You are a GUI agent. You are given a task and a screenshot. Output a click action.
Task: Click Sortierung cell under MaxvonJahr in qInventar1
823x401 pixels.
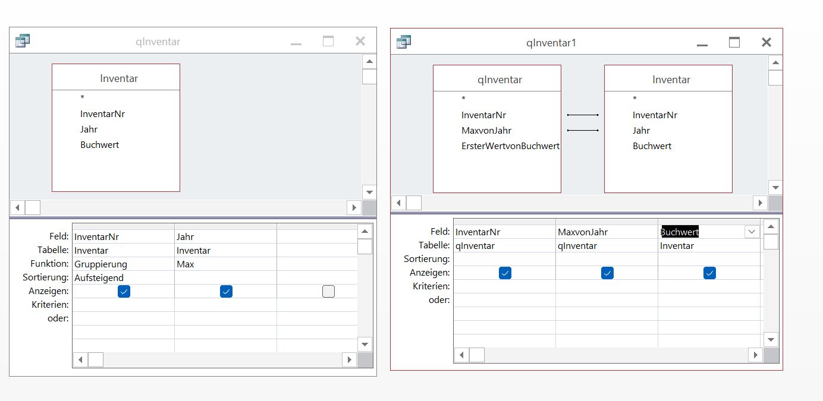point(607,259)
